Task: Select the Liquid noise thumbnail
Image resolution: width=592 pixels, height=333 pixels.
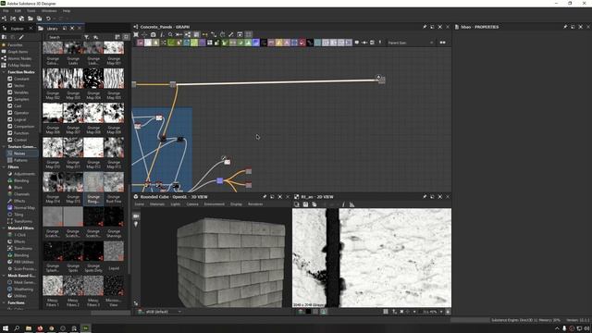Action: click(114, 251)
